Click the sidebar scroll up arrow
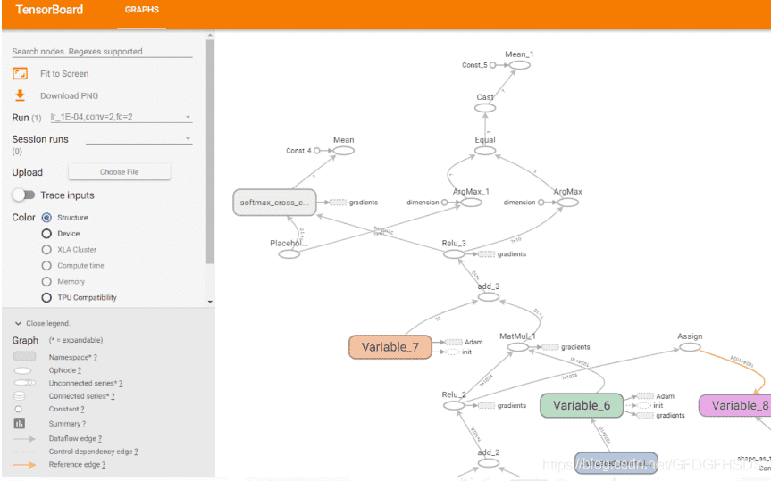Viewport: 771px width, 481px height. pyautogui.click(x=211, y=36)
